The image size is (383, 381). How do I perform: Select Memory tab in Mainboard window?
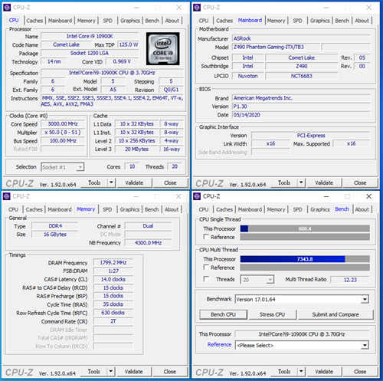[x=276, y=21]
